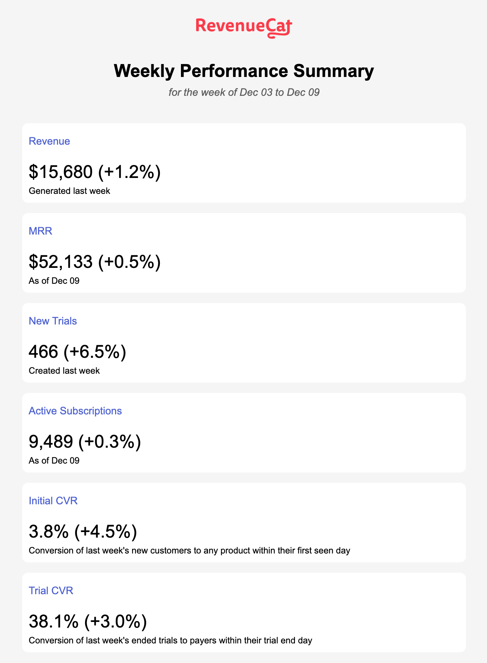Open the Initial CVR link

[53, 501]
